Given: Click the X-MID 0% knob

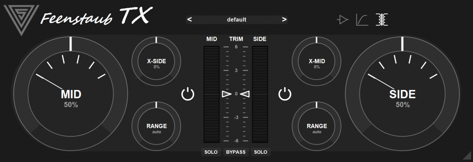Looking at the screenshot, I should coord(317,63).
